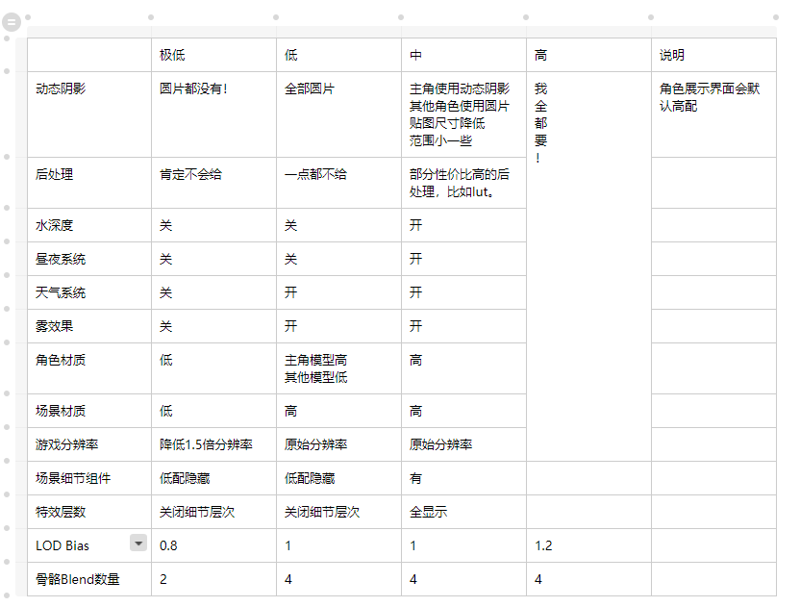Open the LOD Bias cell dropdown arrow

click(138, 543)
